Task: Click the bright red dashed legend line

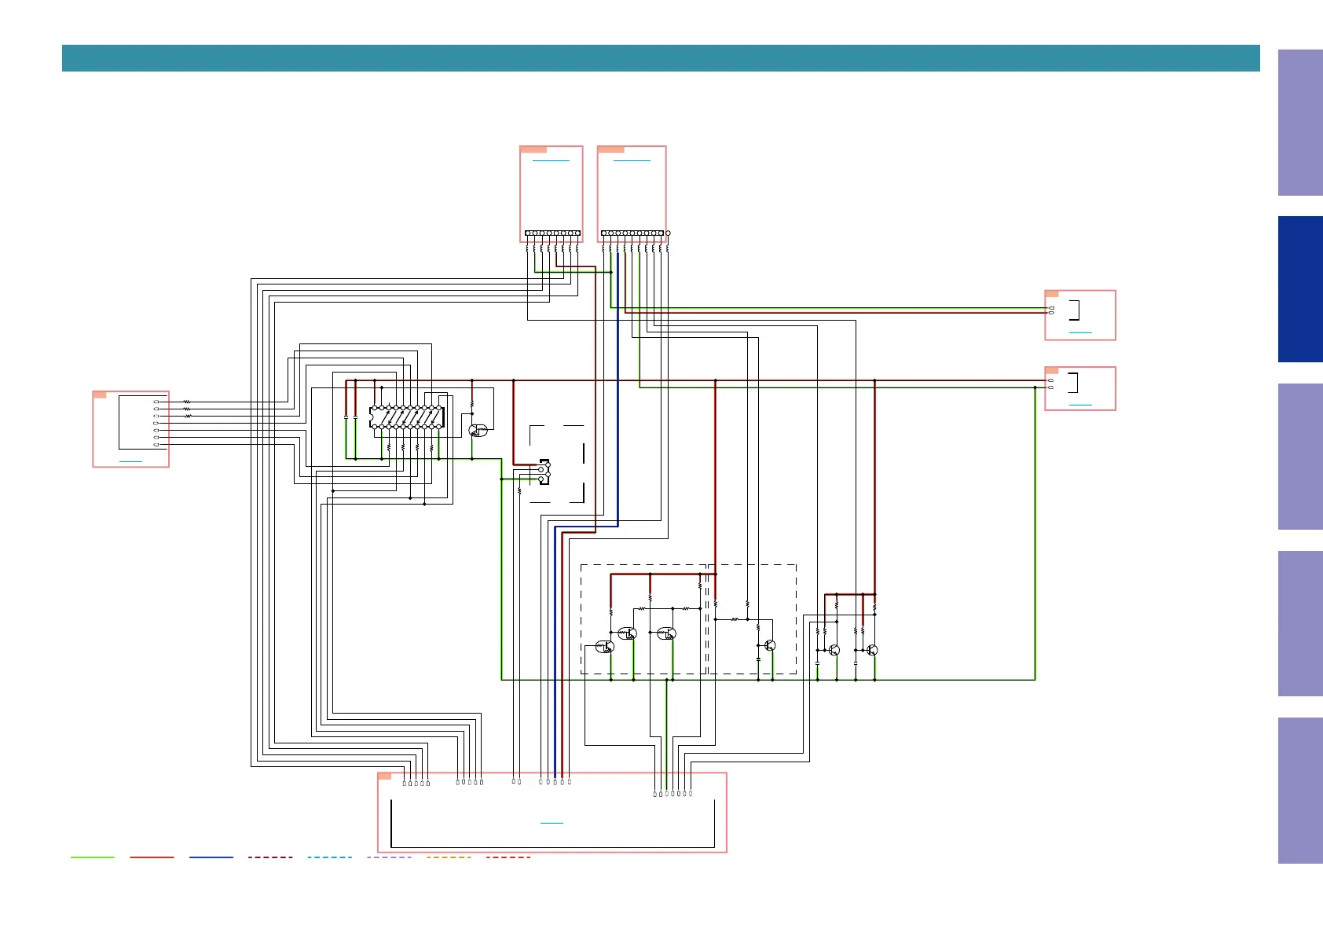Action: pos(508,857)
